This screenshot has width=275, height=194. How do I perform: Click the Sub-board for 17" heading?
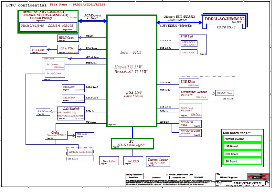click(237, 133)
